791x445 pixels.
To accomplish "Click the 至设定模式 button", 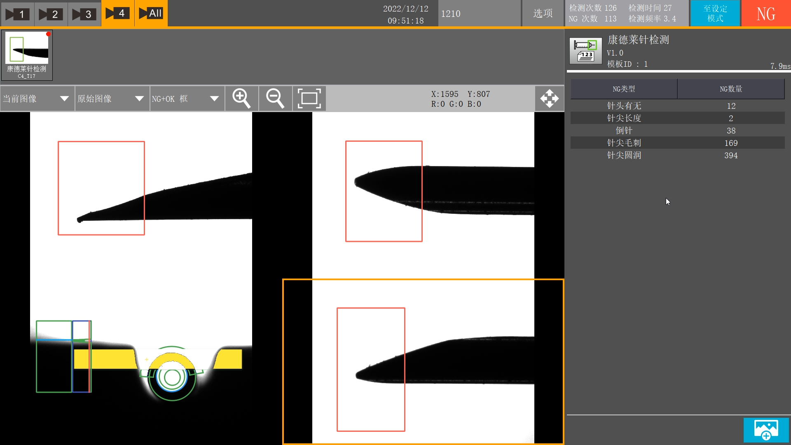I will point(715,14).
